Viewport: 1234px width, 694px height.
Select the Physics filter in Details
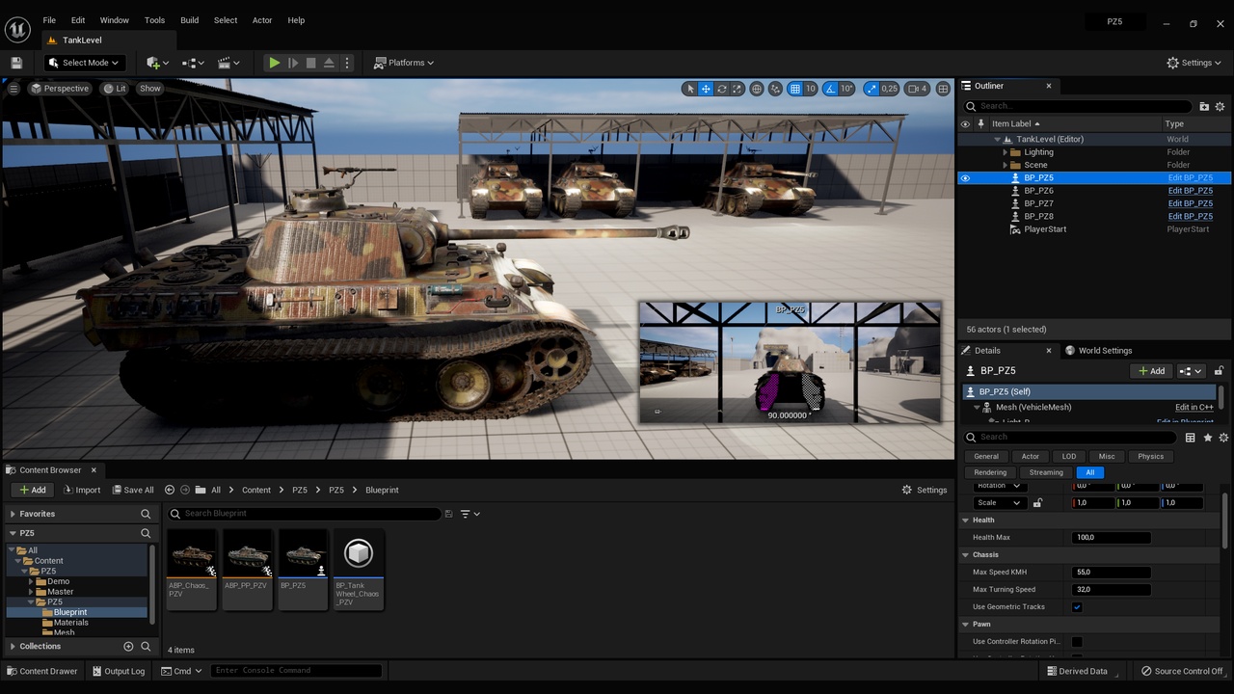coord(1150,457)
